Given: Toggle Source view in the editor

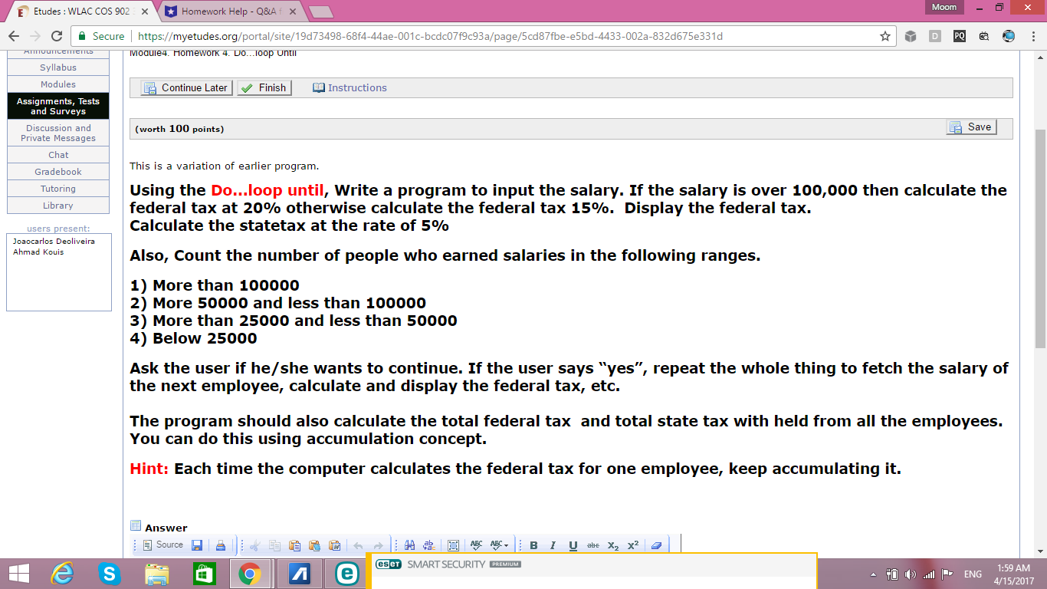Looking at the screenshot, I should pos(162,545).
